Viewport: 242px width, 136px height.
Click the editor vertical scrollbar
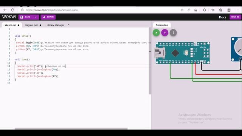tap(150, 61)
